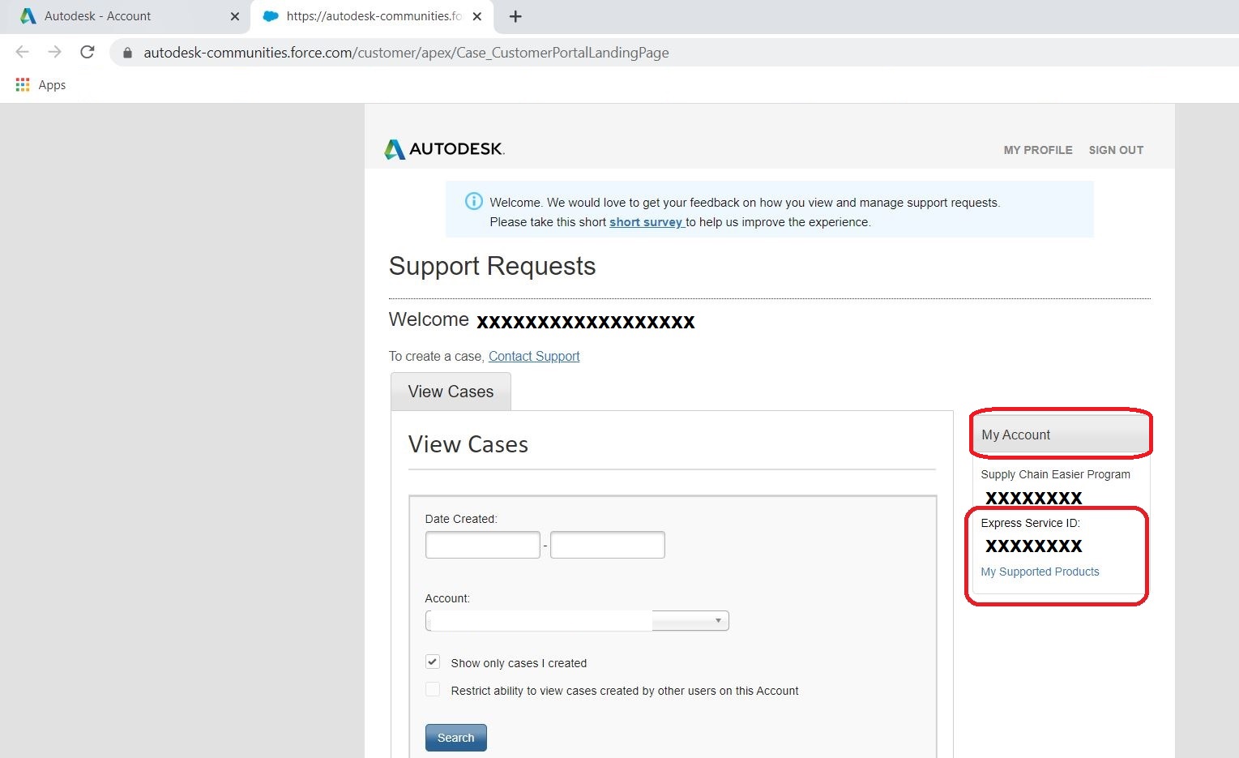This screenshot has height=758, width=1239.
Task: Open the Apps bookmark shortcut
Action: click(x=22, y=84)
